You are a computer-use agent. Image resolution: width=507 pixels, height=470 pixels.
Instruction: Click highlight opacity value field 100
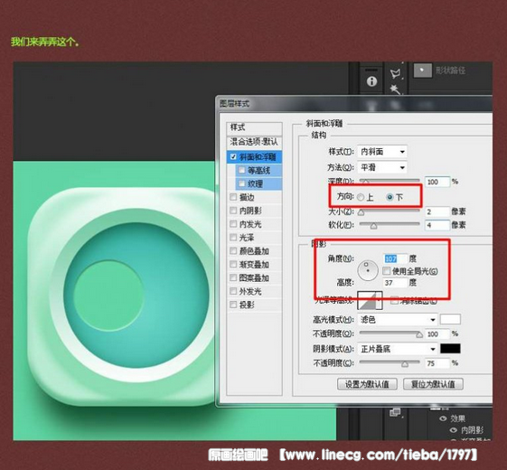point(437,334)
